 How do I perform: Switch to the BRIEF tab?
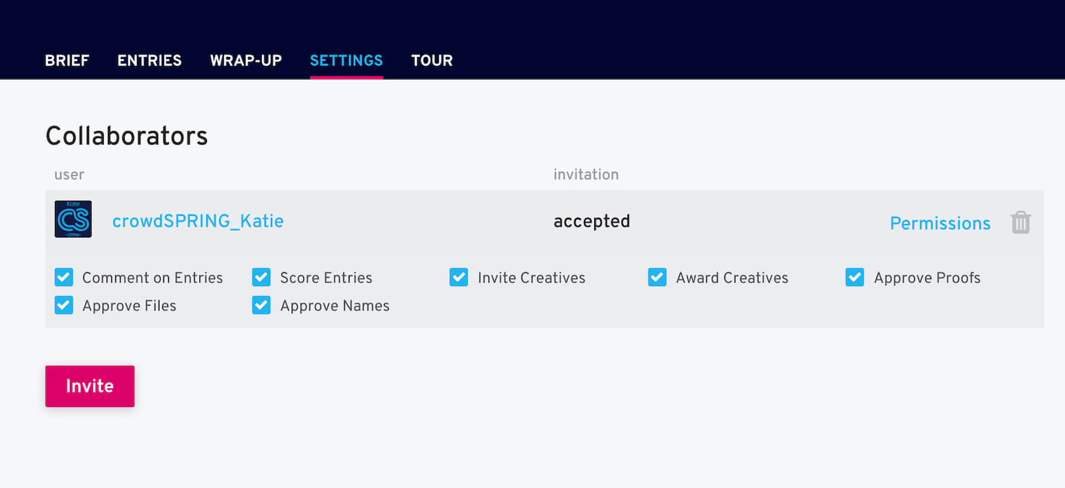coord(66,60)
